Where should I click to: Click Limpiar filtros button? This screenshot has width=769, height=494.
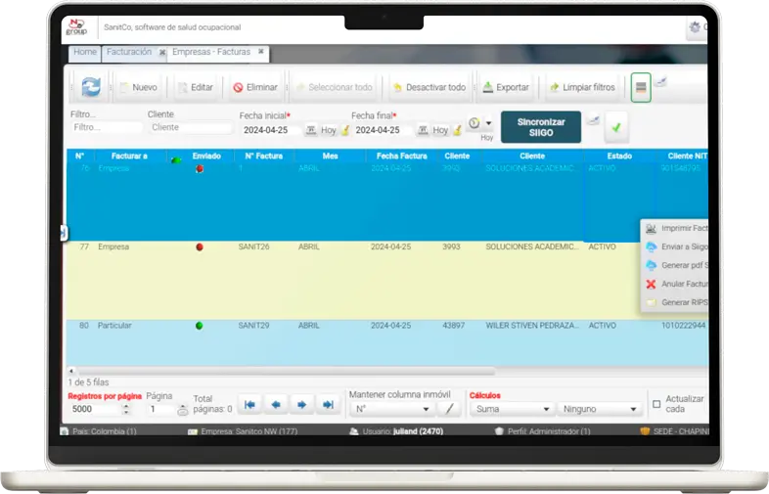point(583,87)
